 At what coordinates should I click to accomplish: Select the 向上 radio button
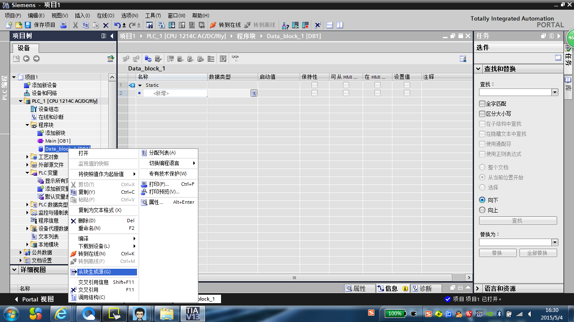point(482,210)
